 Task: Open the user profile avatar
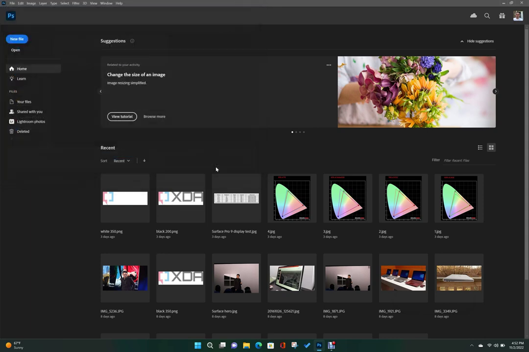518,16
